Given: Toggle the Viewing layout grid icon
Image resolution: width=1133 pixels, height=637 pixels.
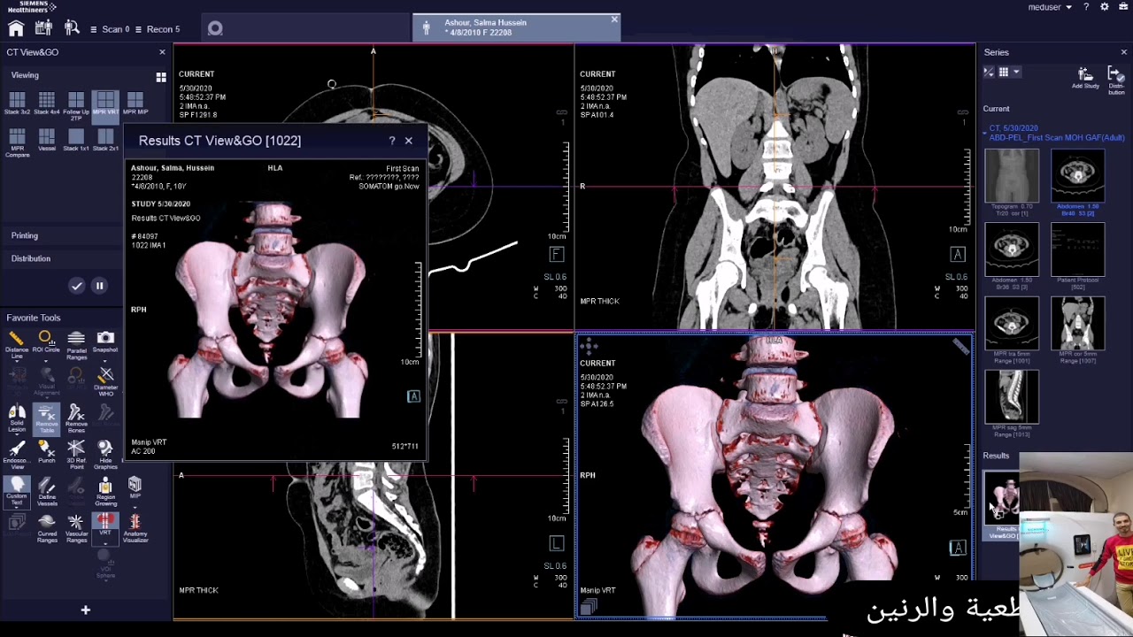Looking at the screenshot, I should [161, 77].
